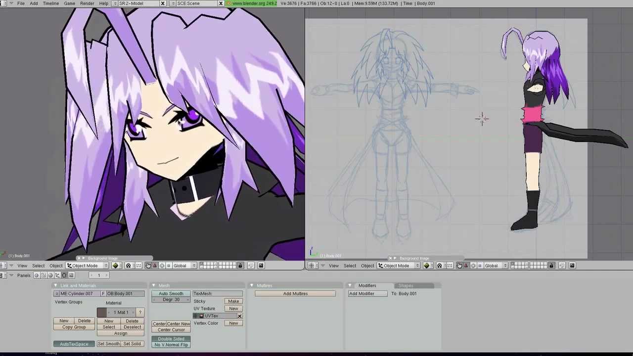The width and height of the screenshot is (633, 356).
Task: Select rotate manipulator circle in right viewport
Action: pos(473,266)
